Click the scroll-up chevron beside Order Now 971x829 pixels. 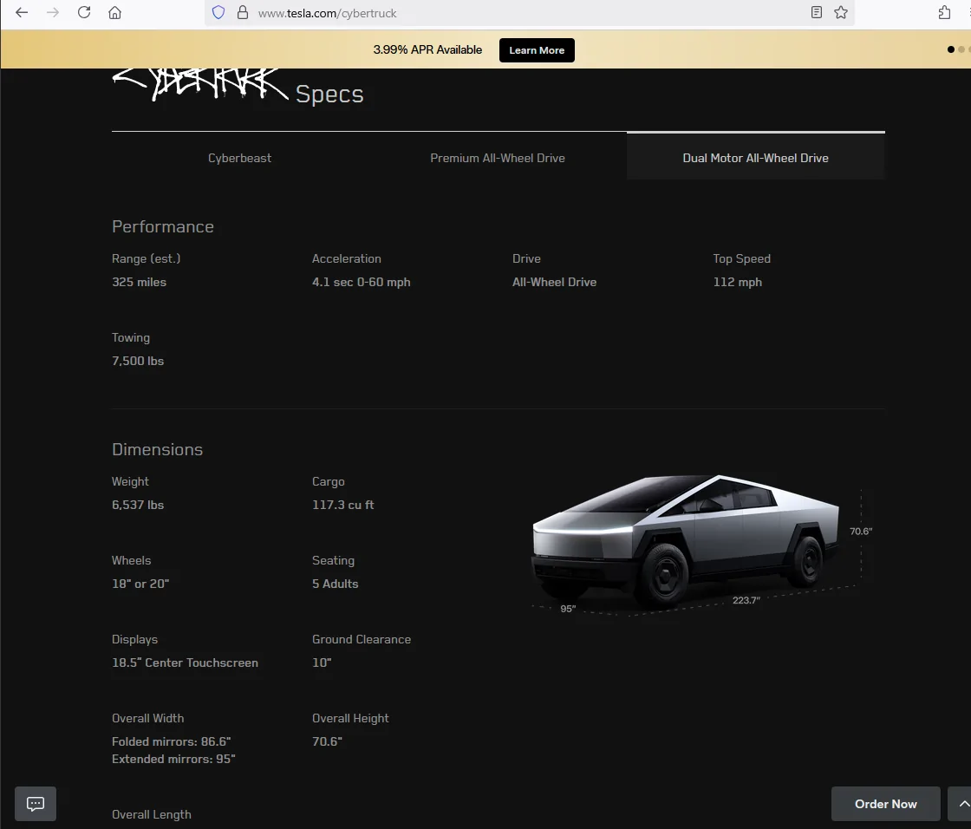coord(961,804)
